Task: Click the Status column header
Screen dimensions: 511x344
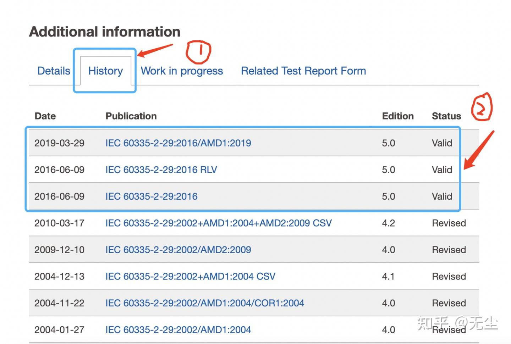Action: (446, 116)
